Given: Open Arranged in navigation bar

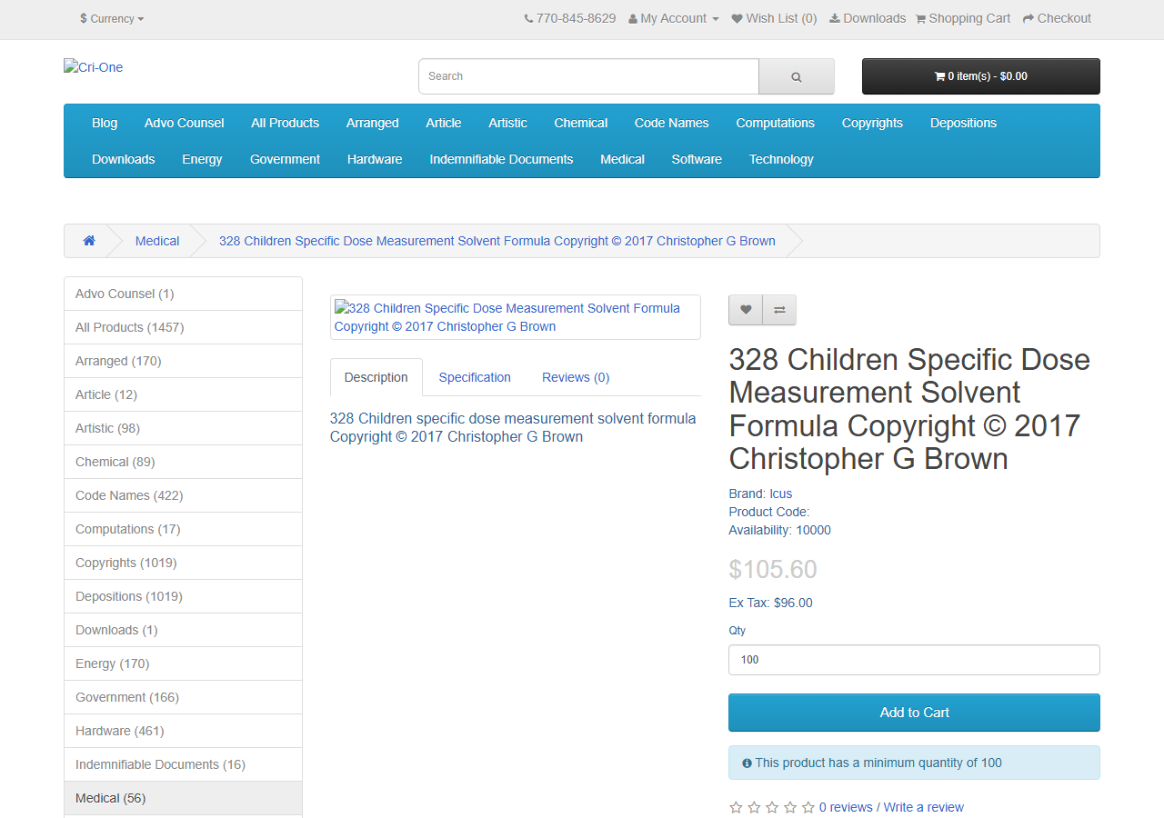Looking at the screenshot, I should (x=372, y=123).
